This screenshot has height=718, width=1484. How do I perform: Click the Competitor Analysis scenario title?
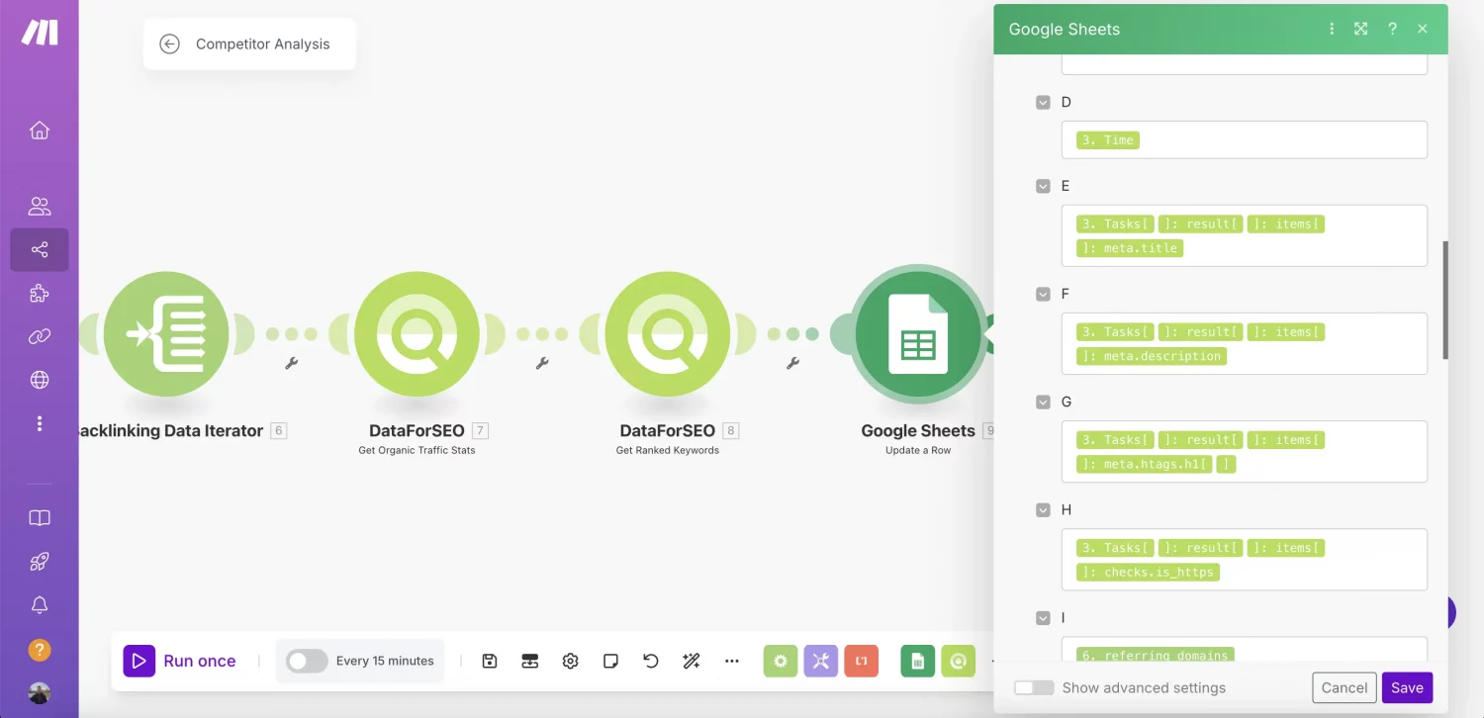[x=263, y=44]
